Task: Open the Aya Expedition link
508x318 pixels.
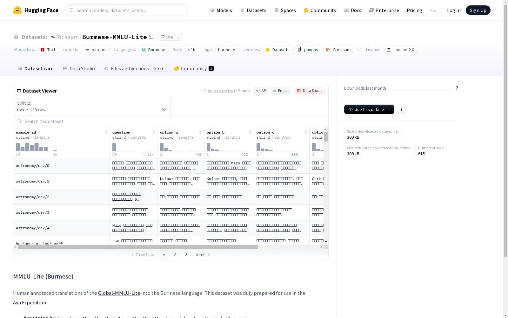Action: coord(30,302)
